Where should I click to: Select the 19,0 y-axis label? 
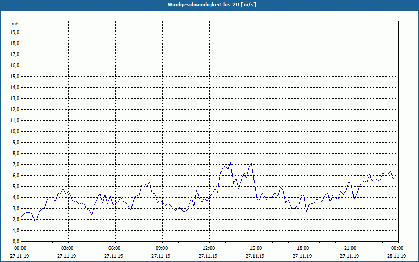[15, 32]
